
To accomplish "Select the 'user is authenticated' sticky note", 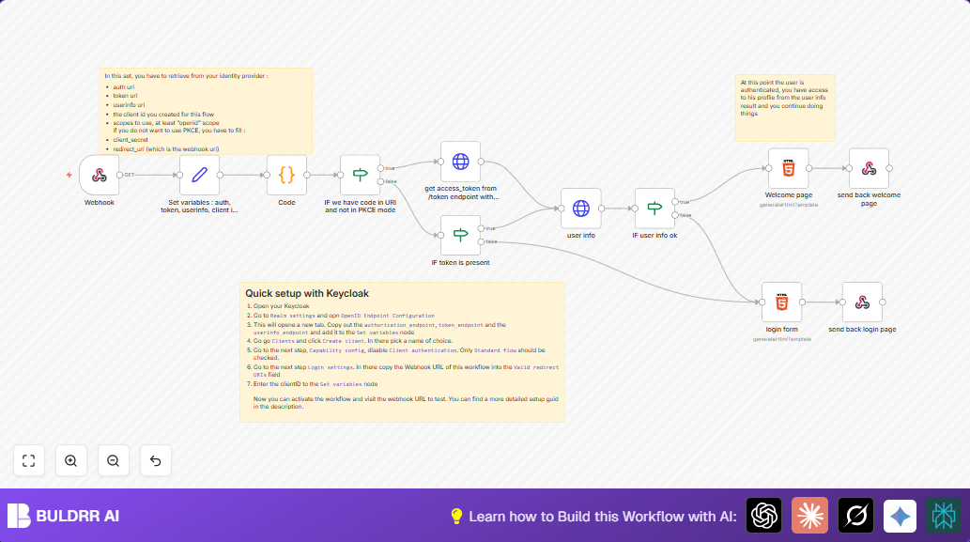I will pos(785,108).
